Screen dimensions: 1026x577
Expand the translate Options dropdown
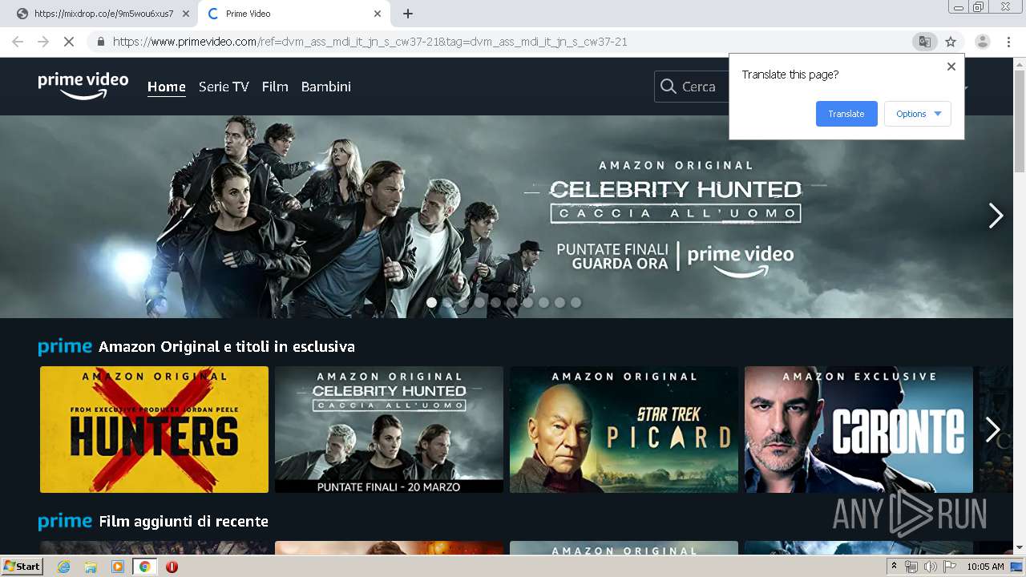(917, 114)
